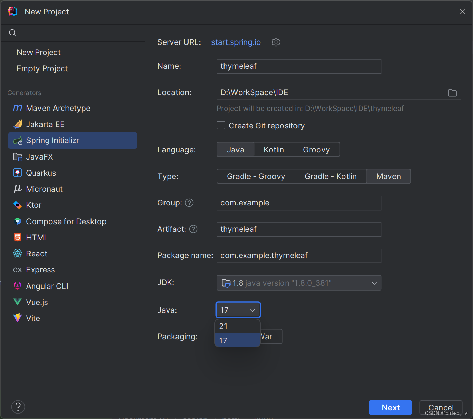Select Empty Project in sidebar
The width and height of the screenshot is (473, 419).
(42, 68)
